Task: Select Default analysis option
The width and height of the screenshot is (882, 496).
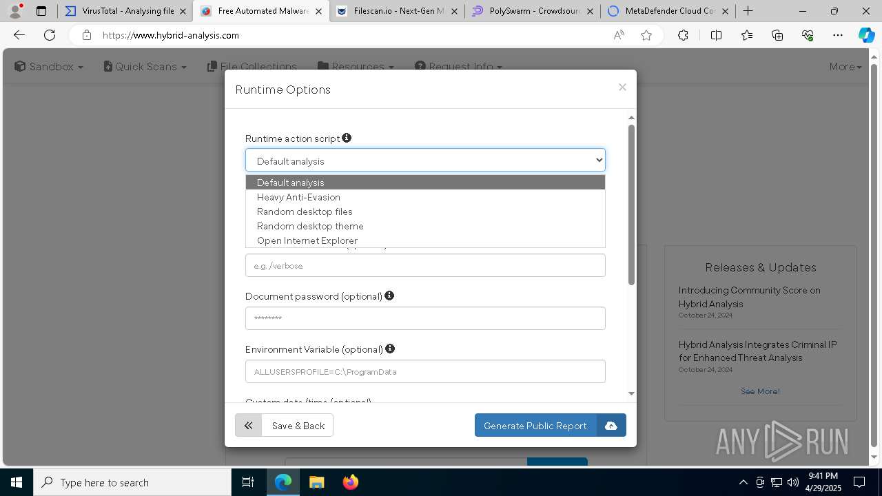Action: pyautogui.click(x=425, y=183)
